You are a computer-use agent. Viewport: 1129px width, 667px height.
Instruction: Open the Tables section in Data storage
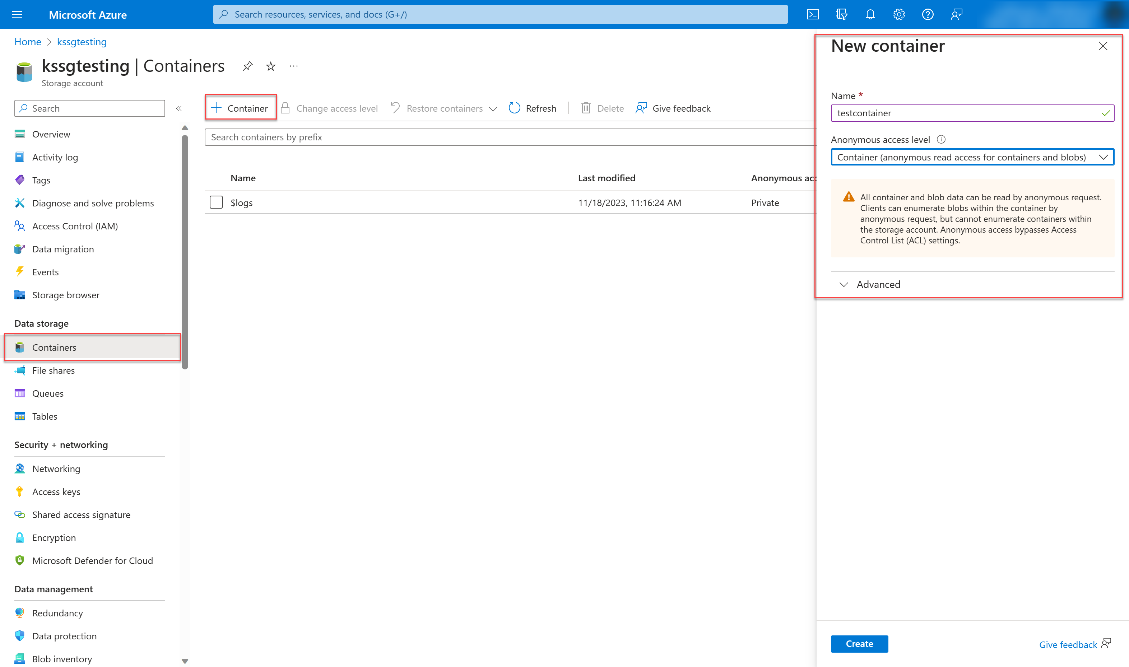45,416
